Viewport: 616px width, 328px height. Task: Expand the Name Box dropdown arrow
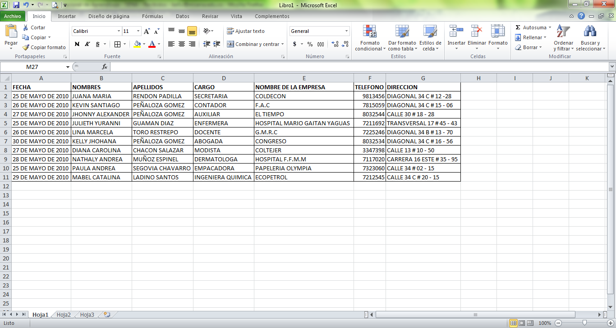click(x=68, y=67)
